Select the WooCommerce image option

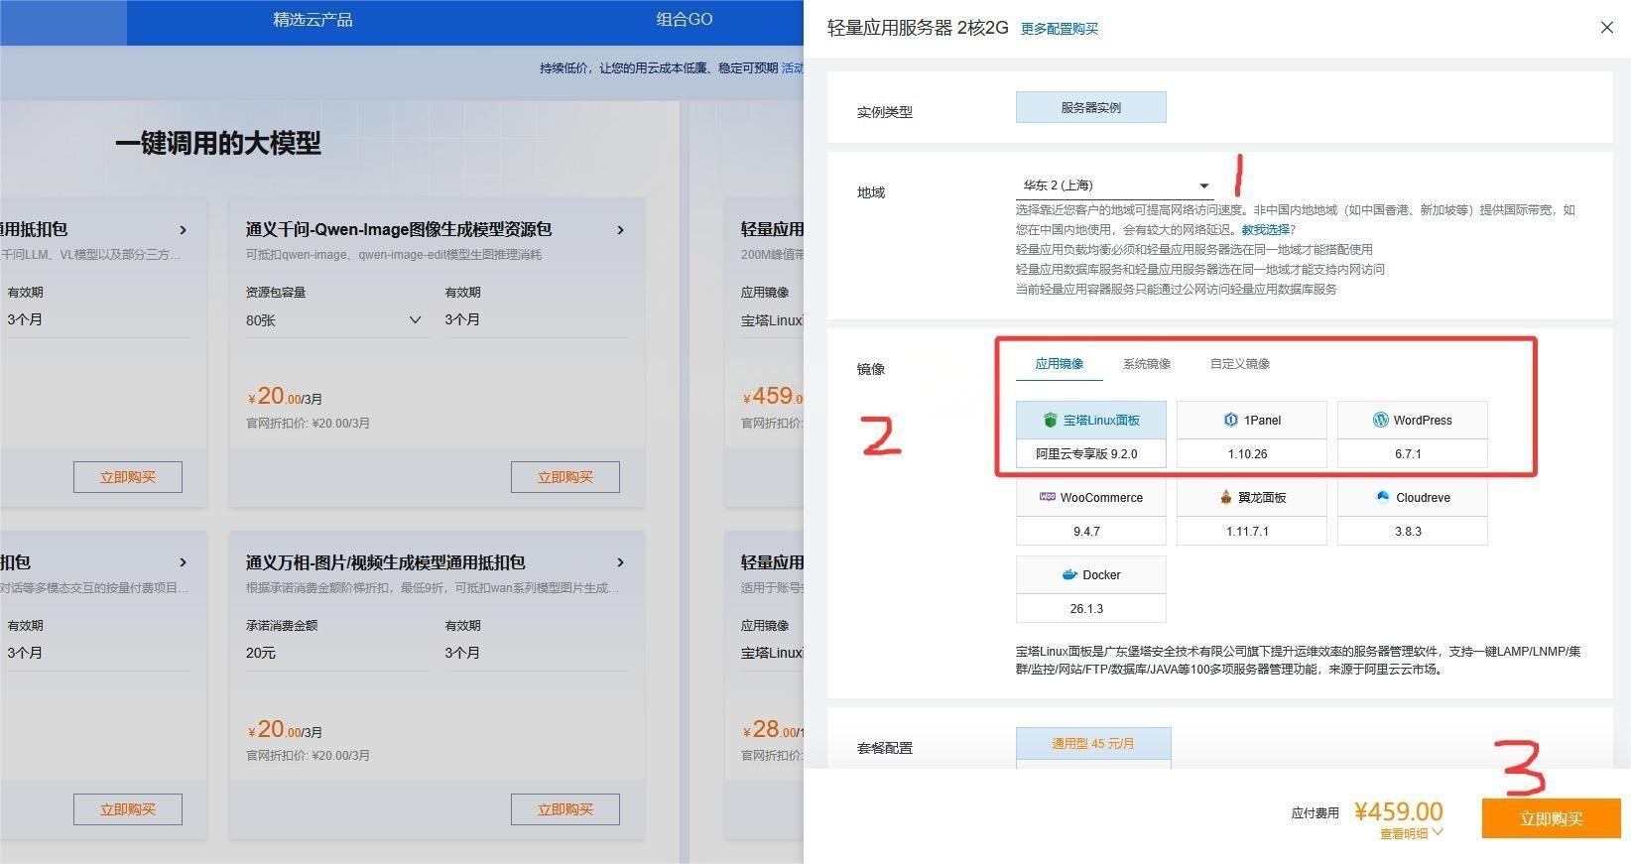[x=1090, y=512]
